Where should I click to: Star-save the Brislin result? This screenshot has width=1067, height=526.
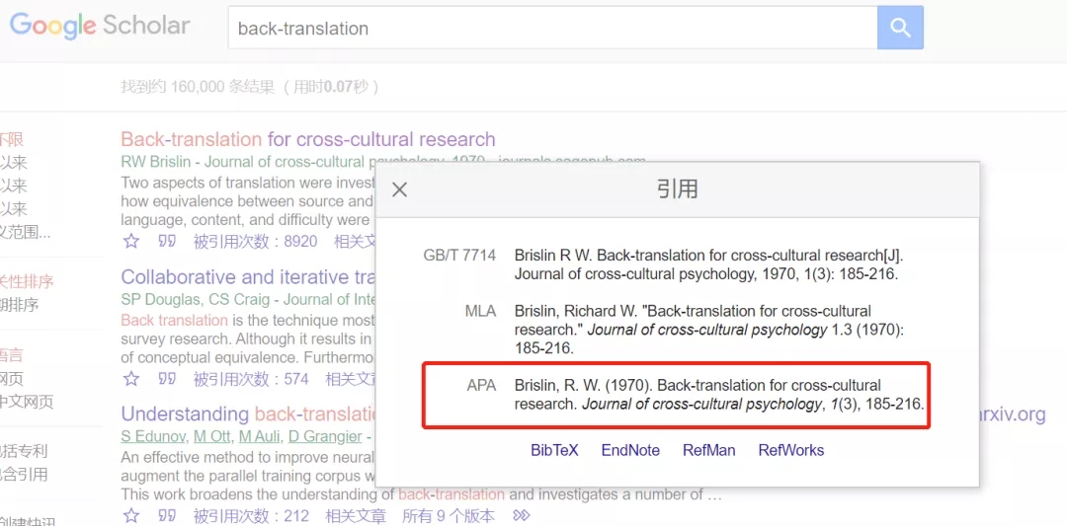[x=130, y=241]
